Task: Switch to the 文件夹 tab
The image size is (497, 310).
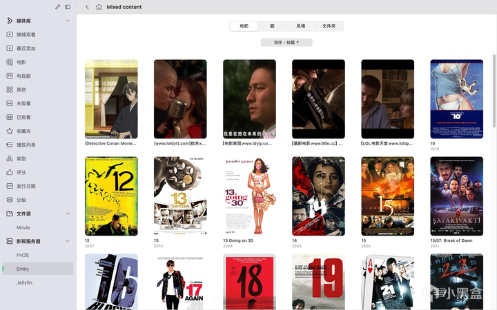Action: coord(329,26)
